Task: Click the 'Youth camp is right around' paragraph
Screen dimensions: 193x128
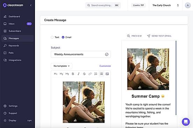Action: tap(148, 111)
